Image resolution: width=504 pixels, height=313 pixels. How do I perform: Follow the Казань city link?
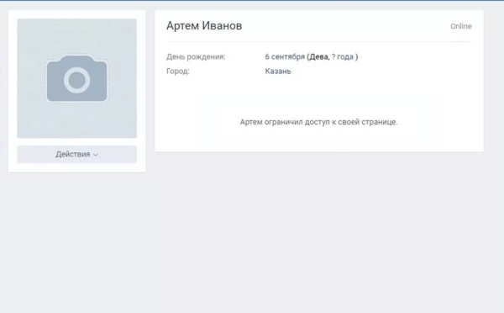click(278, 72)
